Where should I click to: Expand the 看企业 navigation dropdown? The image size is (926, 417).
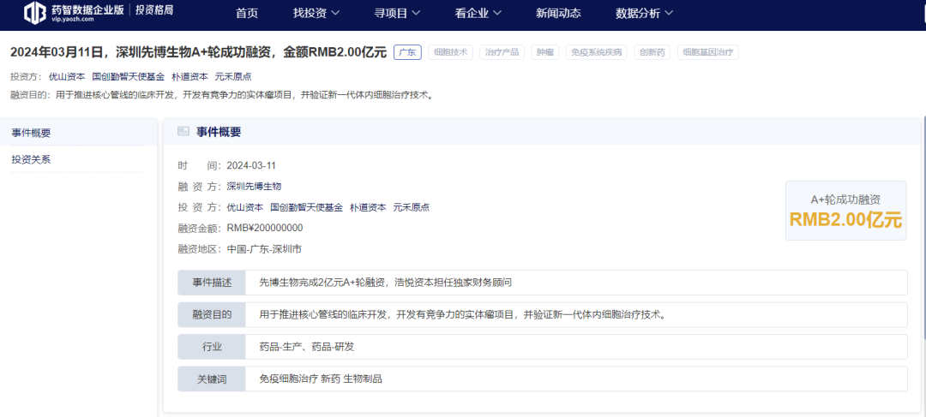click(x=478, y=13)
